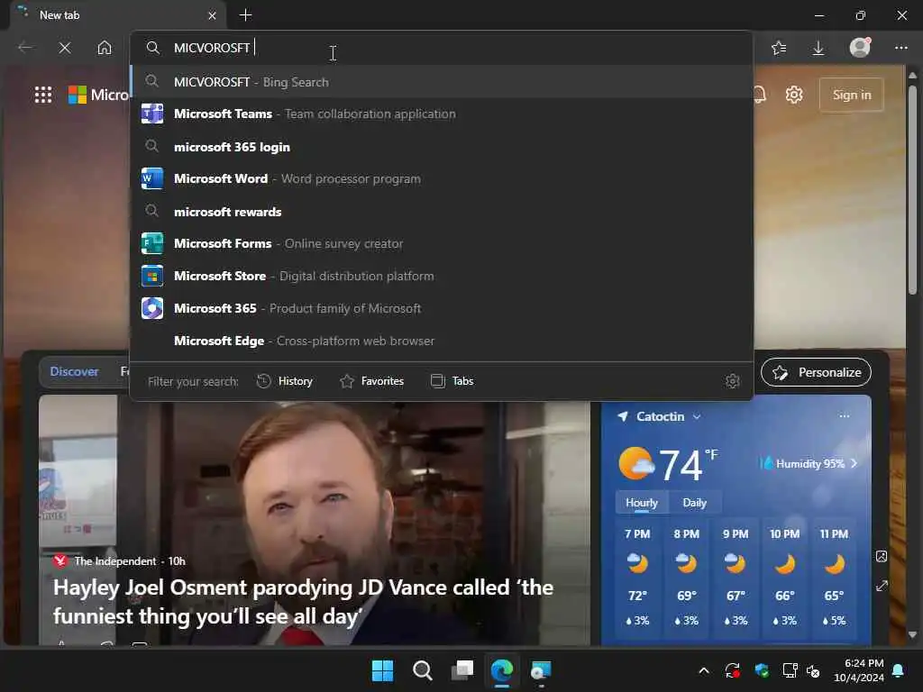Open the Favorites star list icon
The image size is (923, 692).
(x=779, y=48)
